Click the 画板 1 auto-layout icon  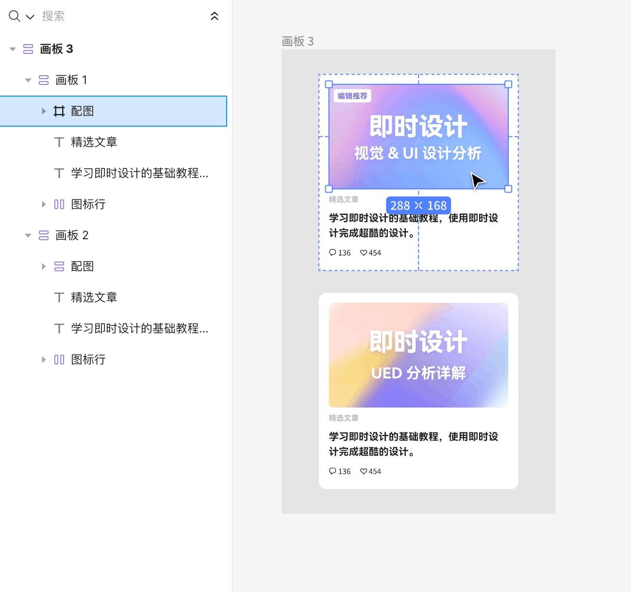pos(44,80)
